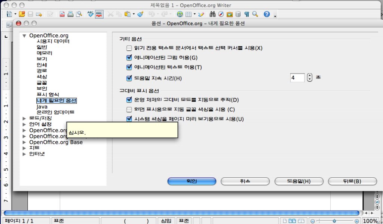This screenshot has height=224, width=383.
Task: Expand the OpenOffice.org Base node triangle
Action: point(24,142)
